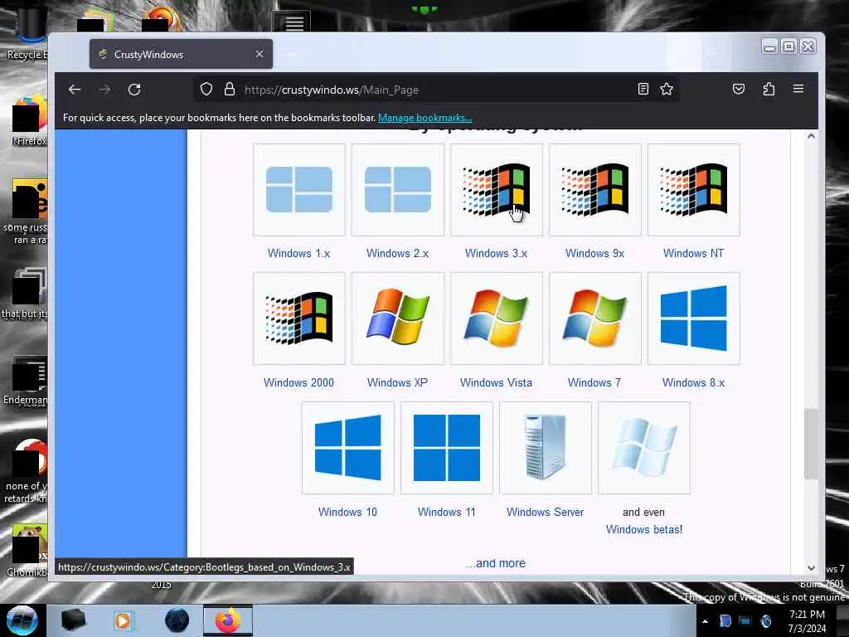Go back to the previous page
Screen dimensions: 849x637
coord(75,90)
